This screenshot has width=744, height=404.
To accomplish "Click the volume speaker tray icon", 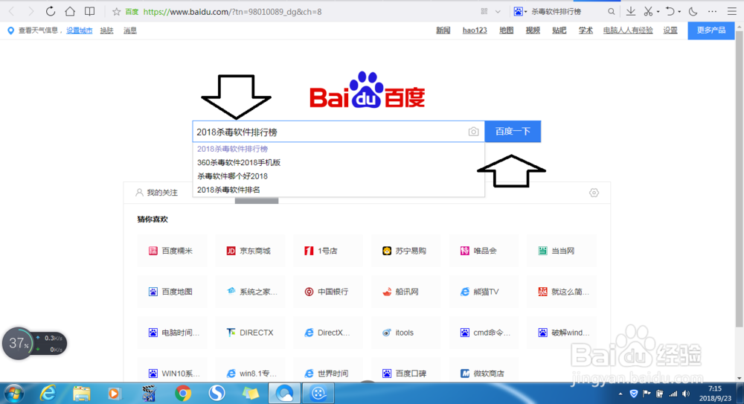I will coord(686,394).
